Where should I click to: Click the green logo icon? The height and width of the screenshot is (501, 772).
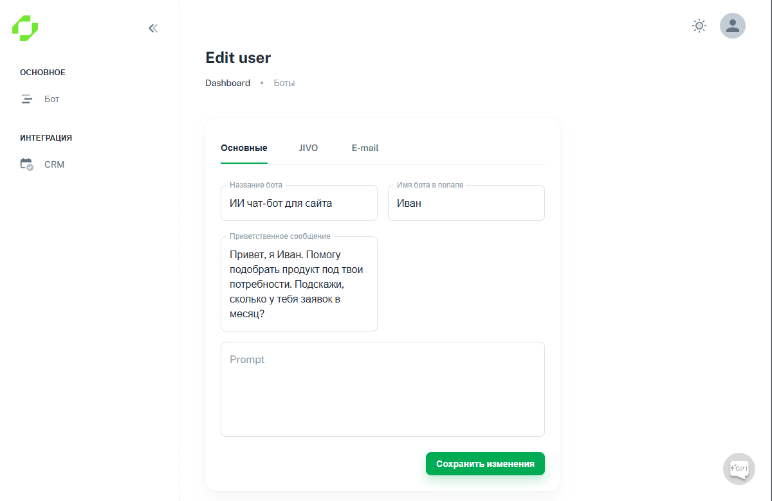tap(25, 28)
